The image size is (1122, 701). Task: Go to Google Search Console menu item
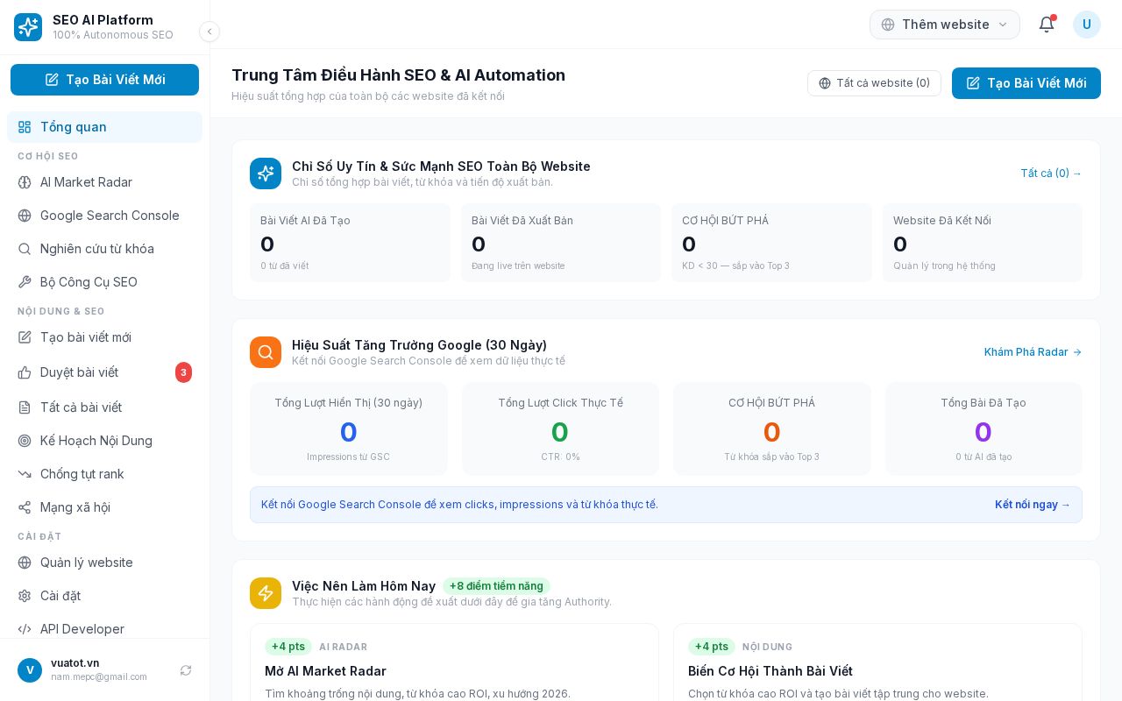pyautogui.click(x=104, y=216)
